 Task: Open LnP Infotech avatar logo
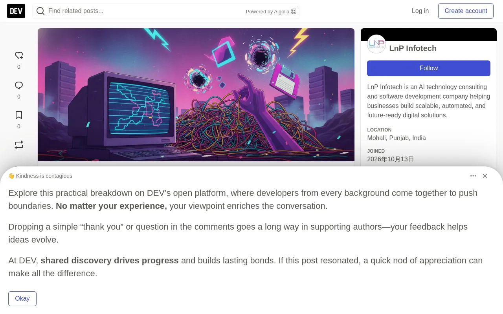(x=376, y=44)
